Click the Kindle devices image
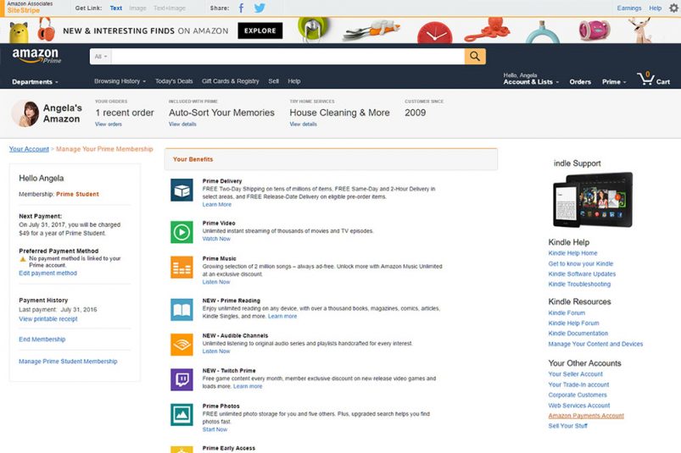 (x=593, y=200)
